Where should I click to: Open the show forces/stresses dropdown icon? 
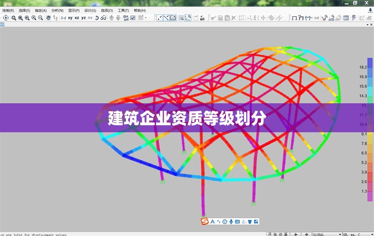tap(309, 18)
